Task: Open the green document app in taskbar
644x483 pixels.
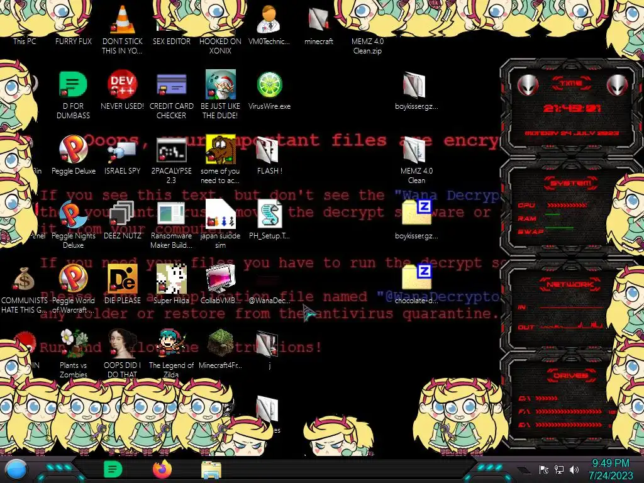Action: (x=113, y=469)
